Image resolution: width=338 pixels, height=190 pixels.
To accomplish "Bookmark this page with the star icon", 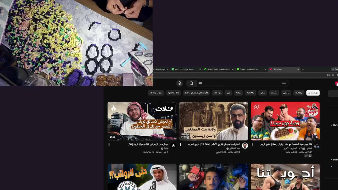I will (x=337, y=75).
